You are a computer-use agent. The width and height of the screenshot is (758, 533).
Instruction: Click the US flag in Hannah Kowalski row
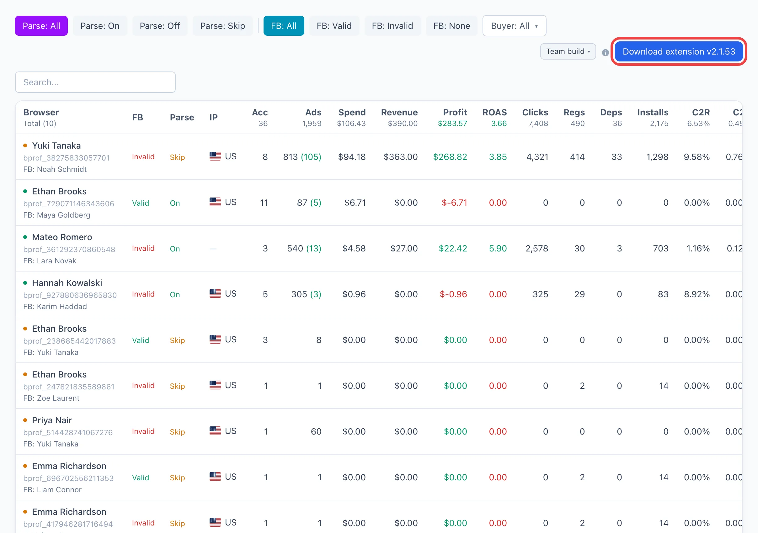[215, 293]
